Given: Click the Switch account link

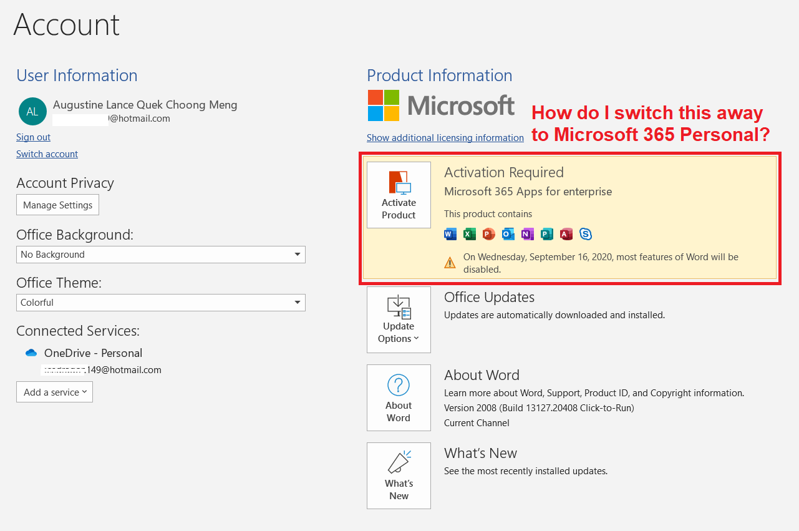Looking at the screenshot, I should pos(47,154).
